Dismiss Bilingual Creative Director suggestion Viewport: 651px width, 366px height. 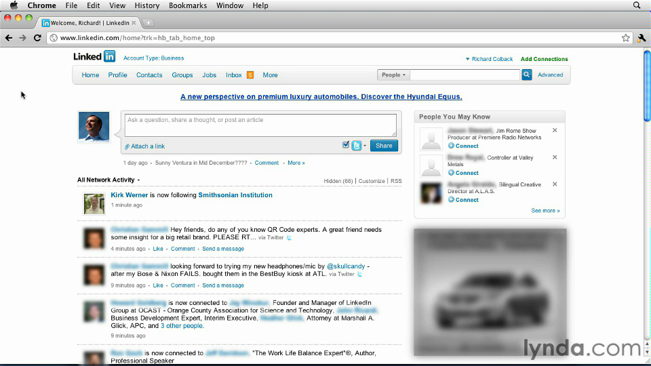pos(555,184)
